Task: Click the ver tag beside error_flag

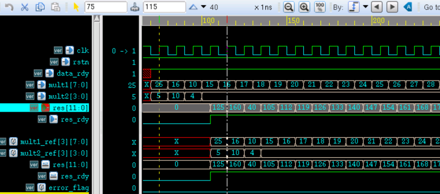Action: point(30,187)
